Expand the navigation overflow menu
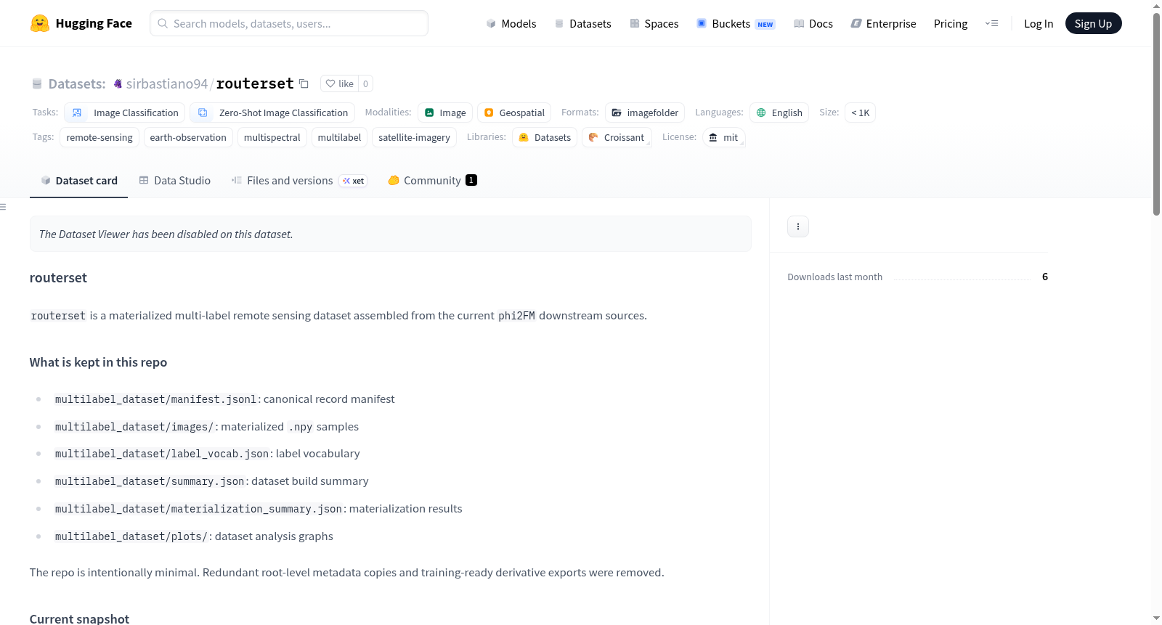 [991, 23]
